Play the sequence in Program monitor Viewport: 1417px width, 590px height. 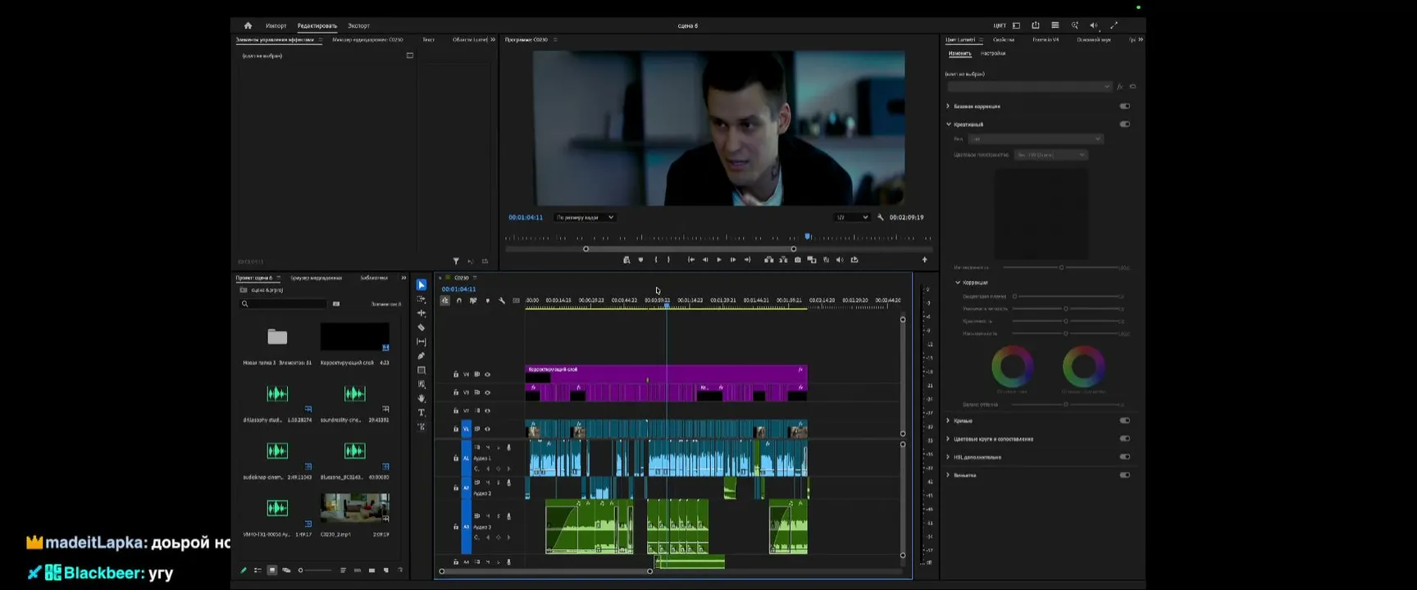[x=719, y=260]
